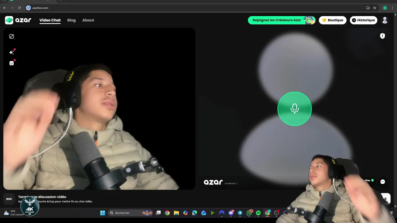Viewport: 397px width, 223px height.
Task: Open Task View on the taskbar
Action: [158, 213]
